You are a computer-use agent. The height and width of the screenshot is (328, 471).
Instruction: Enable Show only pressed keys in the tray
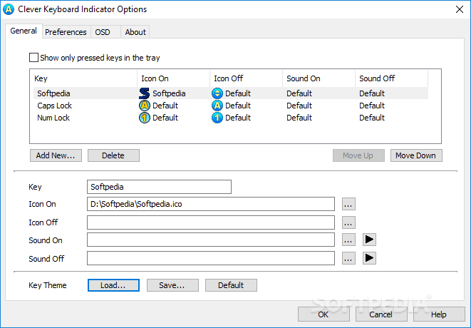click(x=33, y=58)
